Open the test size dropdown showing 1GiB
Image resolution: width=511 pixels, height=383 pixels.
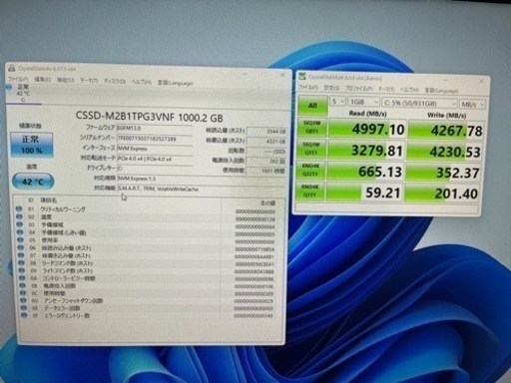(x=364, y=102)
